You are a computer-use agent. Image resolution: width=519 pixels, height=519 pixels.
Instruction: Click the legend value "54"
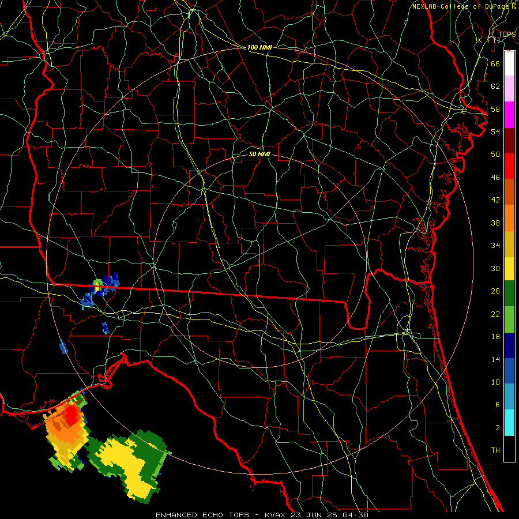pos(495,131)
